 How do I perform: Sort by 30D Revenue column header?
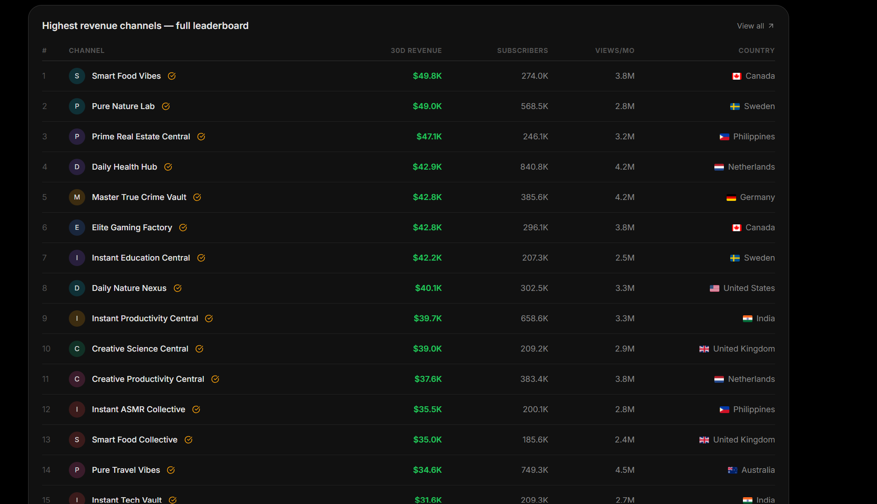point(416,51)
